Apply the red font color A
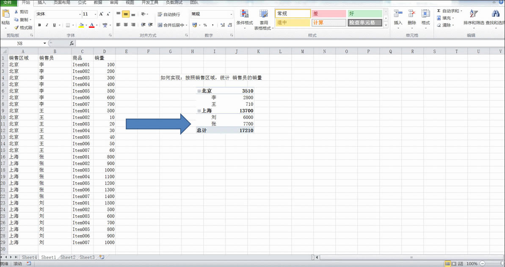 92,25
